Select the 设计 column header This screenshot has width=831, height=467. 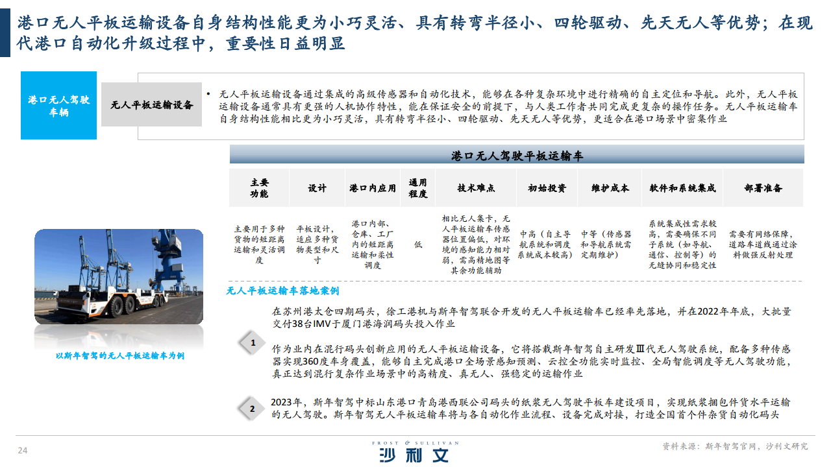317,188
